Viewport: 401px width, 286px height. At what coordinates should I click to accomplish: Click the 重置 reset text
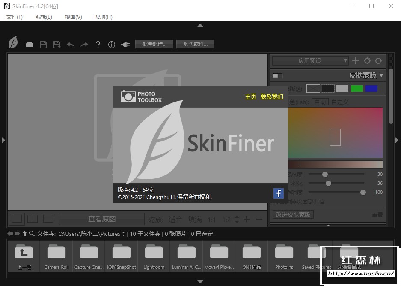(x=377, y=215)
